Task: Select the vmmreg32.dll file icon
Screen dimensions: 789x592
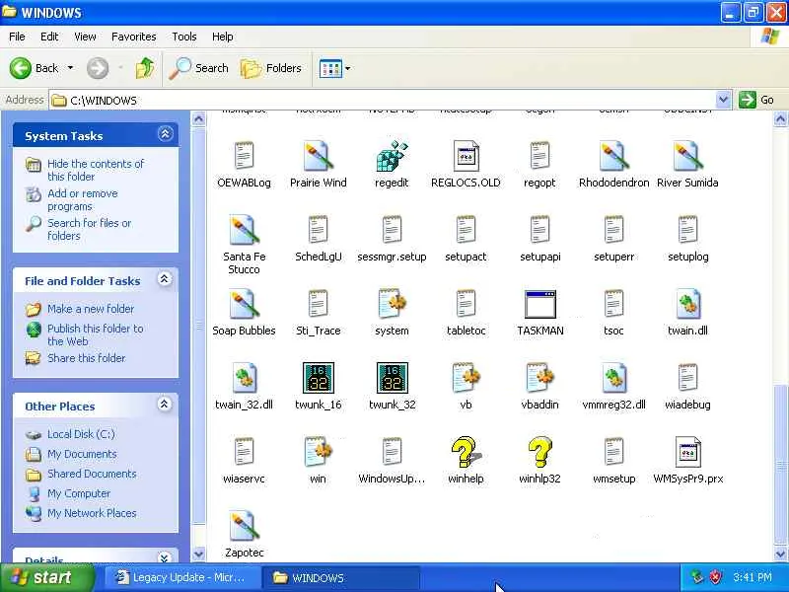Action: 613,378
